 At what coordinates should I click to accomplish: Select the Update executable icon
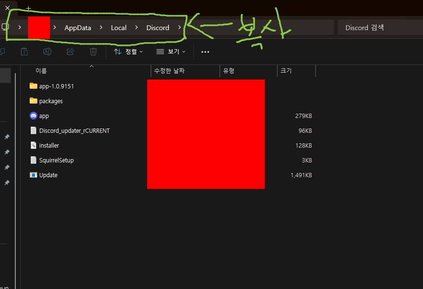33,175
